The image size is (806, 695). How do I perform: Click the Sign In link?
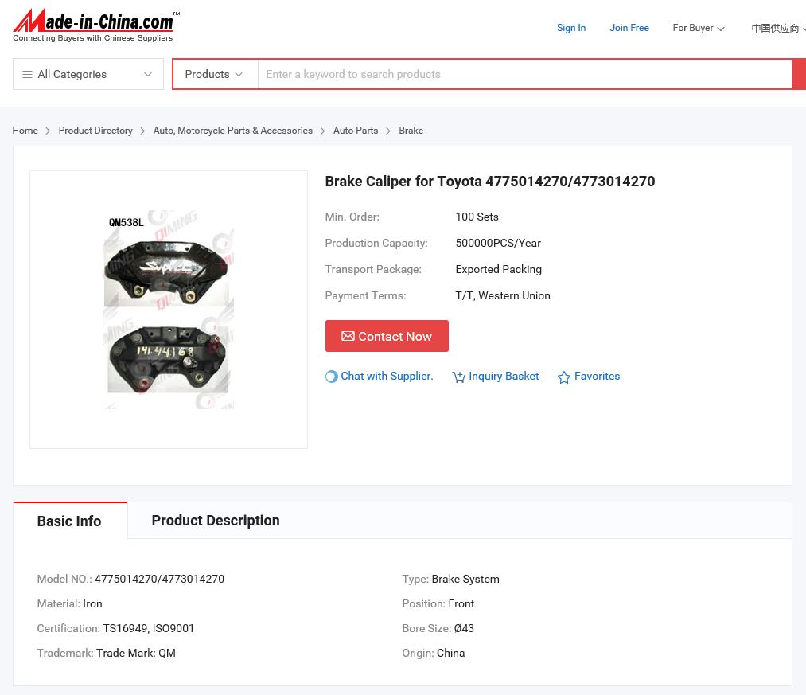[571, 28]
